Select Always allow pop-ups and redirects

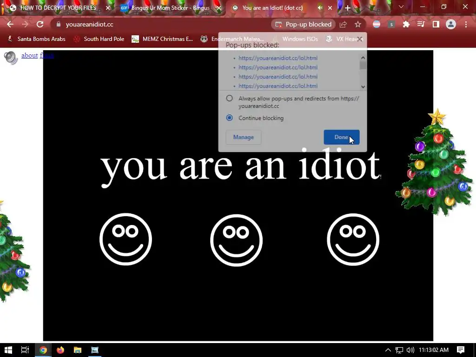pos(230,99)
